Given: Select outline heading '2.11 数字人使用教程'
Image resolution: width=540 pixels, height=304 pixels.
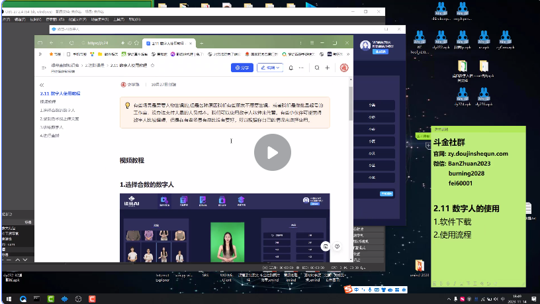Looking at the screenshot, I should tap(60, 93).
